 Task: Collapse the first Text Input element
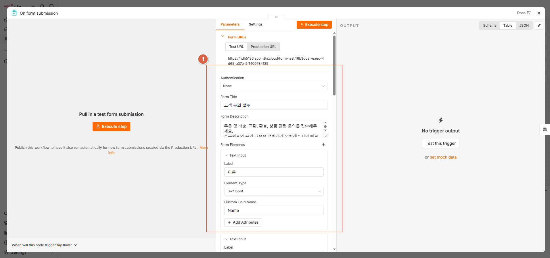click(226, 155)
